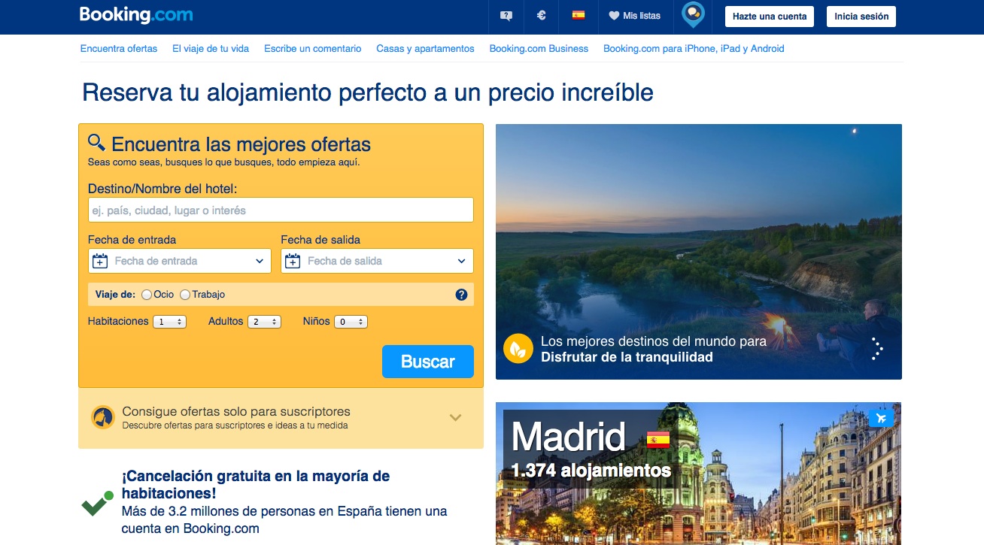
Task: Click Consigue ofertas solo para suscriptores
Action: pos(236,411)
